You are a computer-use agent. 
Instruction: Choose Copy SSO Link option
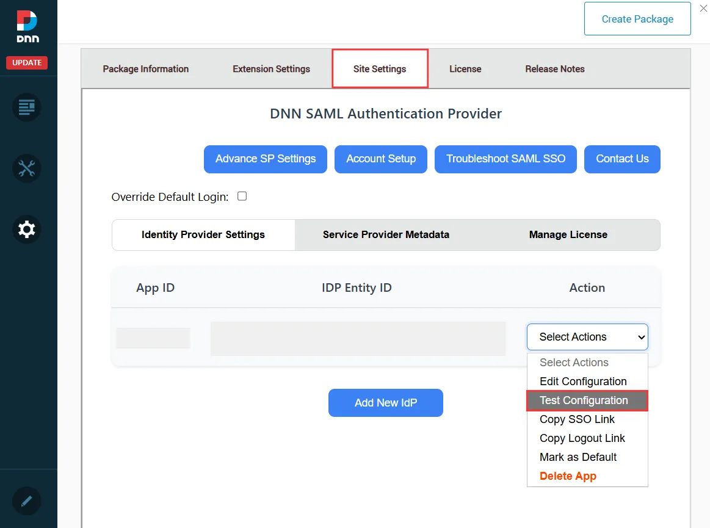point(587,419)
